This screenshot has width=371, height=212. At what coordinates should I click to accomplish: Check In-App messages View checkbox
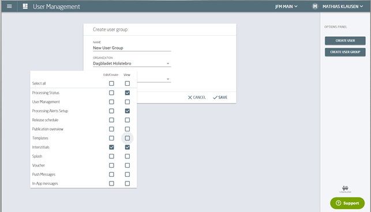[x=128, y=183]
